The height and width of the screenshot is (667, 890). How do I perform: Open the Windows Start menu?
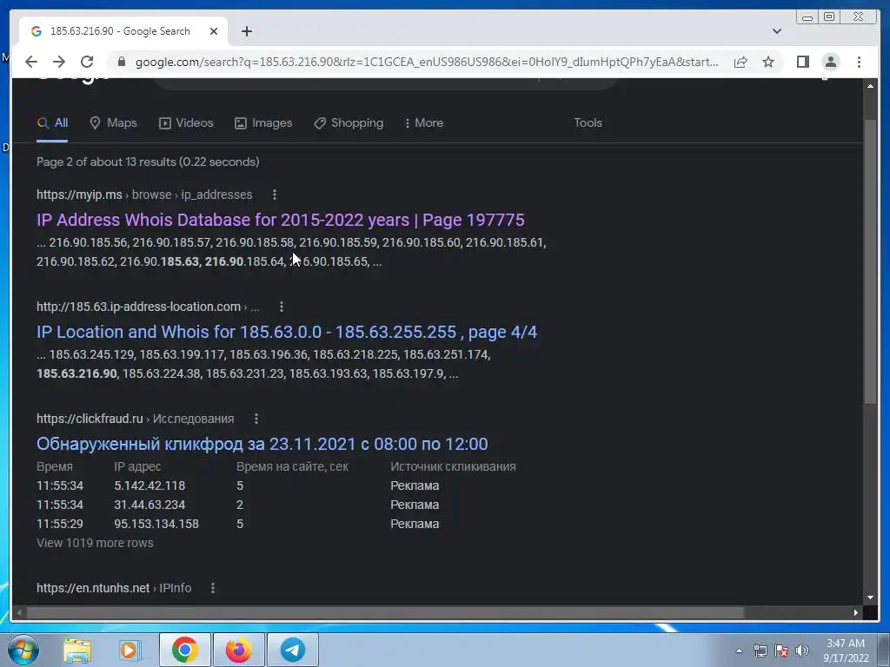tap(23, 650)
